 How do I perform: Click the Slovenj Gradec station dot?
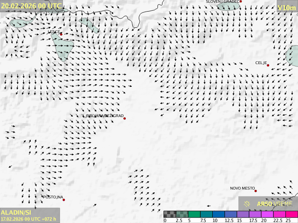pyautogui.click(x=241, y=2)
